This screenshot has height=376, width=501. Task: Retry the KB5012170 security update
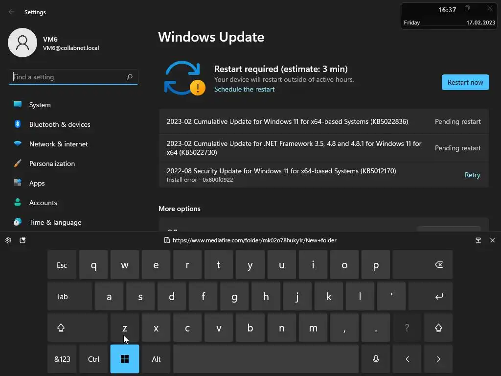[472, 175]
